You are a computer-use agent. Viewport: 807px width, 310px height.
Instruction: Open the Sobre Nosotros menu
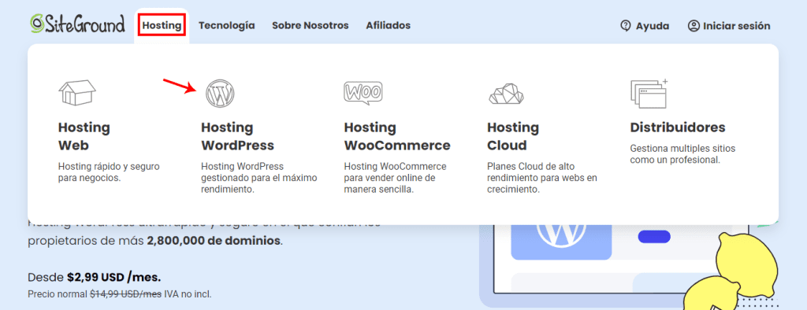tap(311, 25)
